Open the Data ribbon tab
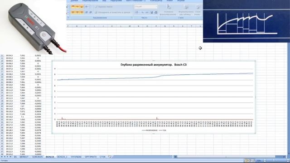The width and height of the screenshot is (290, 163). tap(74, 1)
